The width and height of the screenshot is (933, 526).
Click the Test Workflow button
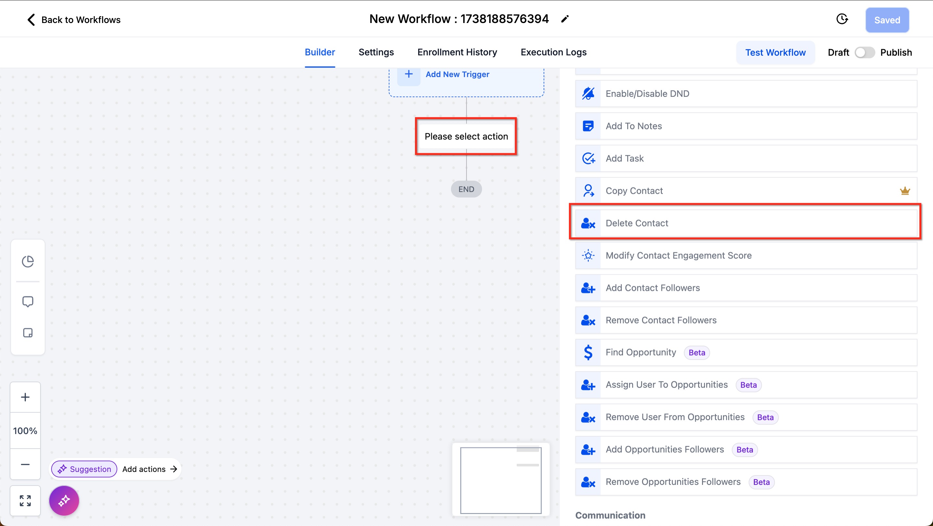click(x=775, y=52)
